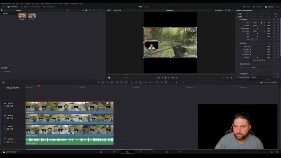Toggle Loop playback in viewer transport
The width and height of the screenshot is (281, 158).
point(177,78)
